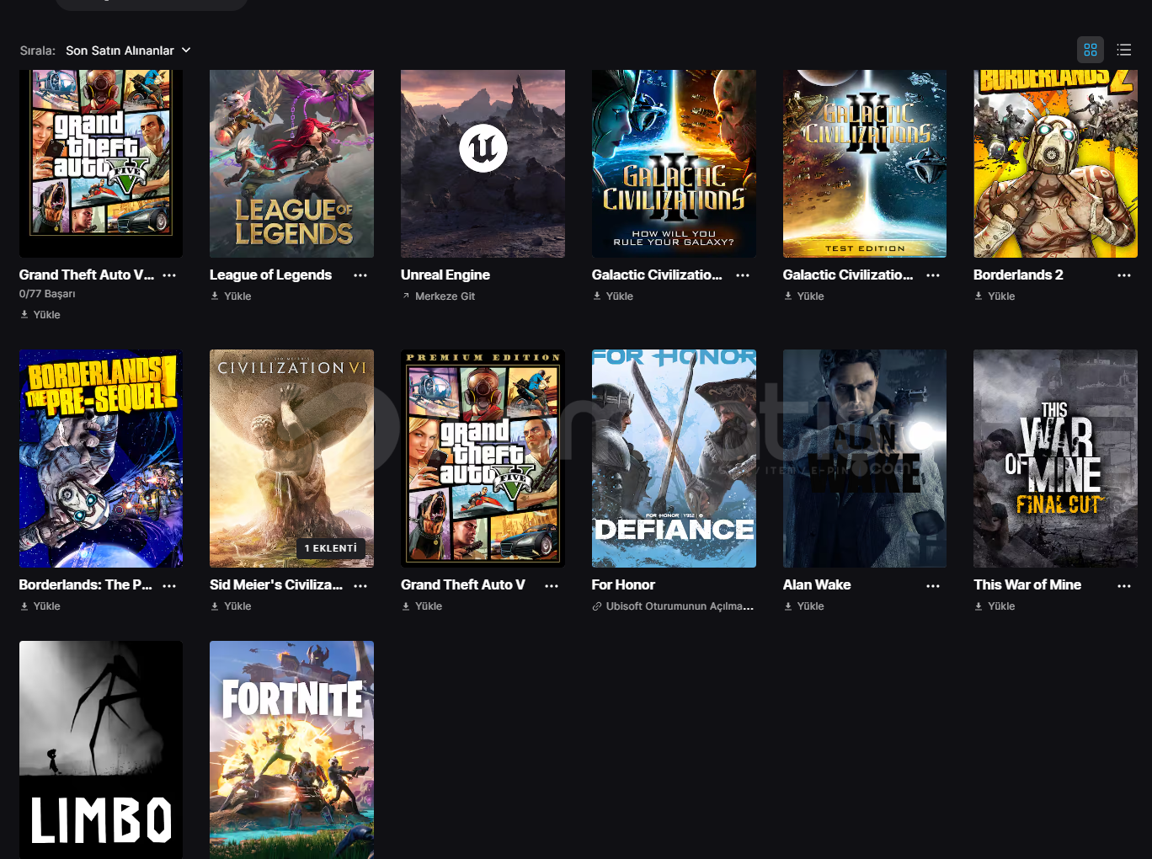The image size is (1152, 859).
Task: Click the League of Legends title text
Action: pyautogui.click(x=270, y=275)
